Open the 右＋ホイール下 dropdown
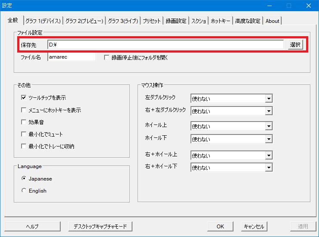 coord(232,168)
